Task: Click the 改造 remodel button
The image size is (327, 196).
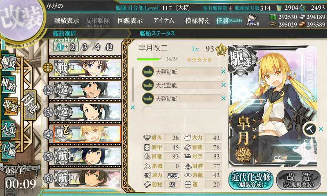Action: [x=299, y=180]
